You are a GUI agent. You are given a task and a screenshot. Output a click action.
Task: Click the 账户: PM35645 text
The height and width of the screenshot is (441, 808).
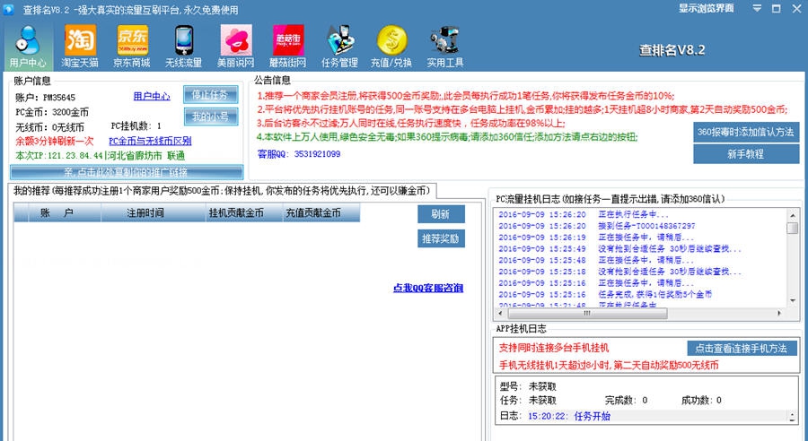[46, 98]
